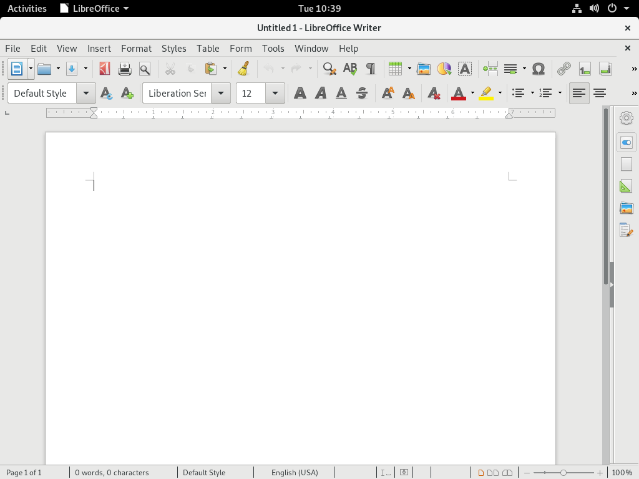The height and width of the screenshot is (479, 639).
Task: Open the Styles menu
Action: 174,49
